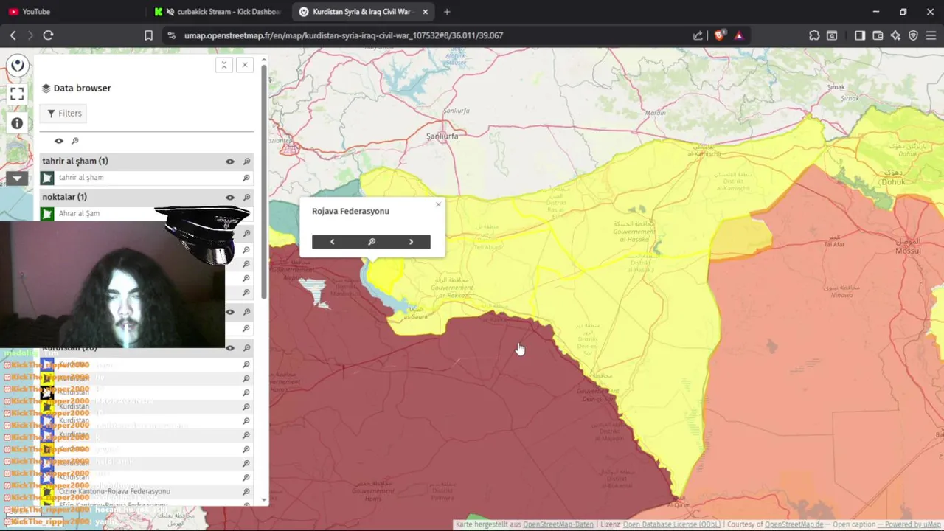The width and height of the screenshot is (944, 531).
Task: Click the uMap geolocation logo button
Action: (17, 66)
